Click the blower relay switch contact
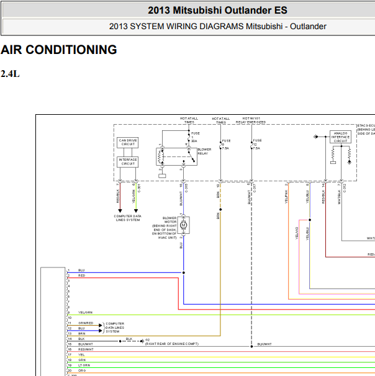375x376 pixels. pos(191,157)
